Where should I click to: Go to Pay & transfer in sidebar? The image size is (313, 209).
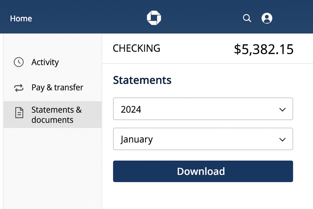[x=57, y=88]
